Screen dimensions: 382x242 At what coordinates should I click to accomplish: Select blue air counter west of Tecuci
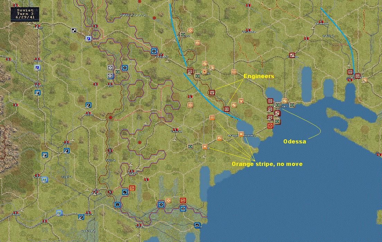(x=45, y=155)
